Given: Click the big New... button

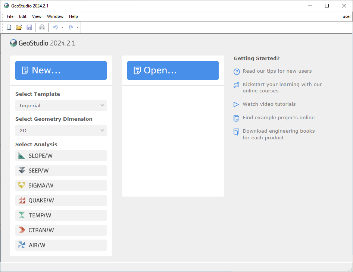Looking at the screenshot, I should (61, 70).
